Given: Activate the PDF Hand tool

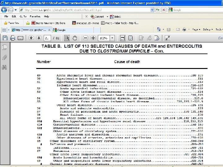Looking at the screenshot, I should [75, 38].
